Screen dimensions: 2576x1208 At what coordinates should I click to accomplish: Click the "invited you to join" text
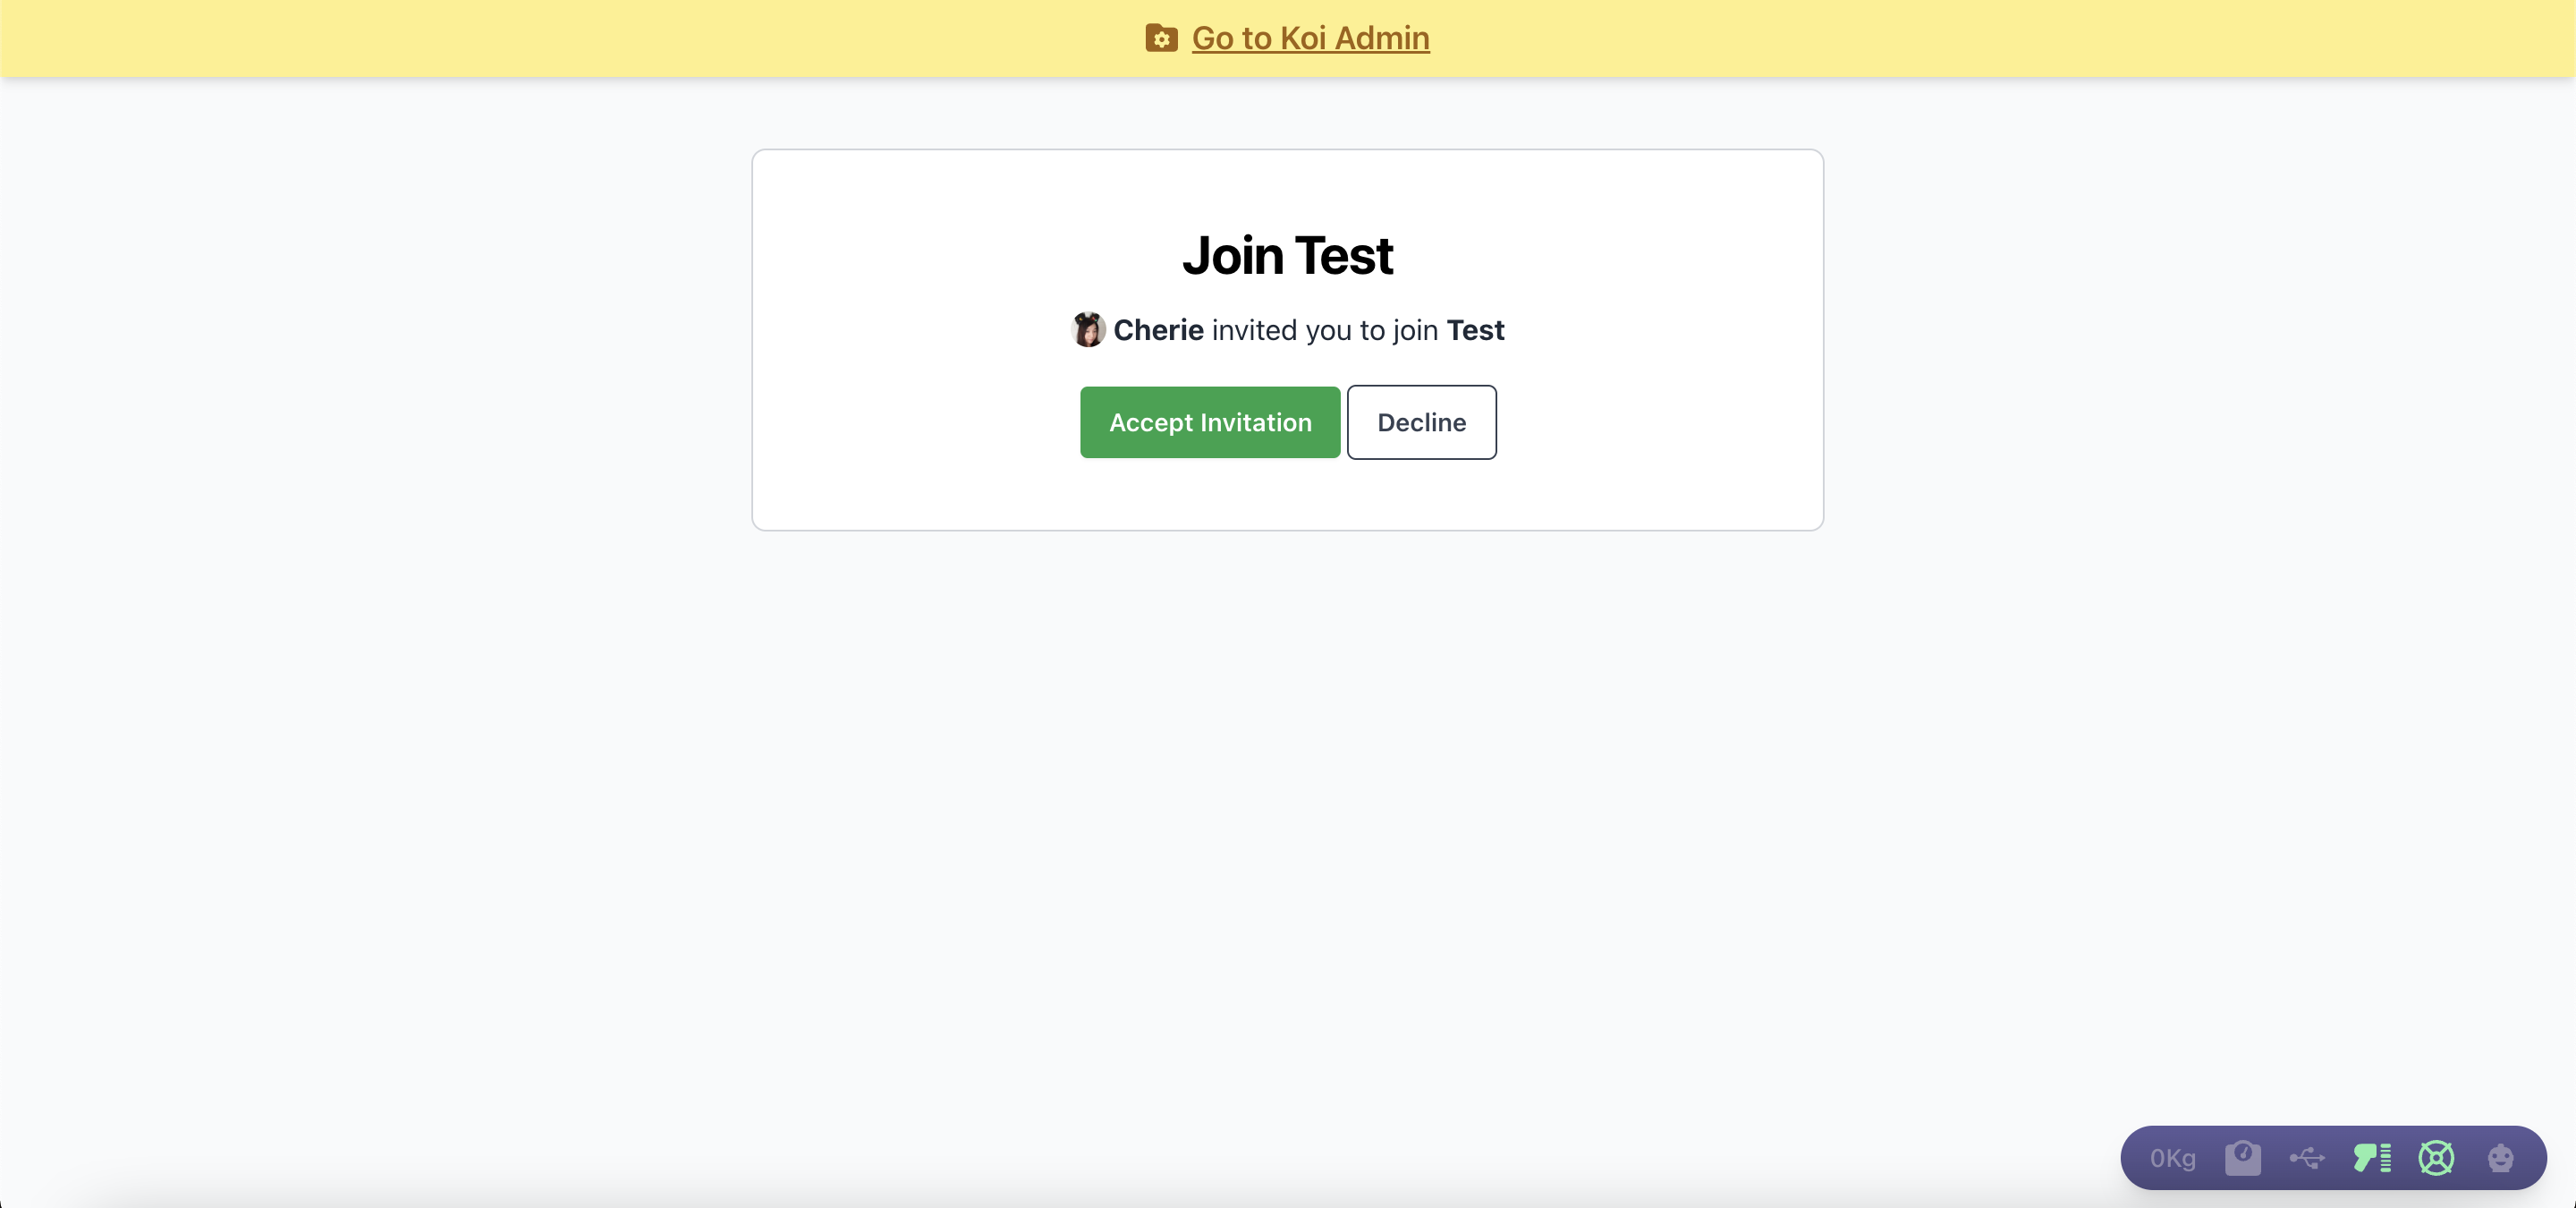point(1324,330)
